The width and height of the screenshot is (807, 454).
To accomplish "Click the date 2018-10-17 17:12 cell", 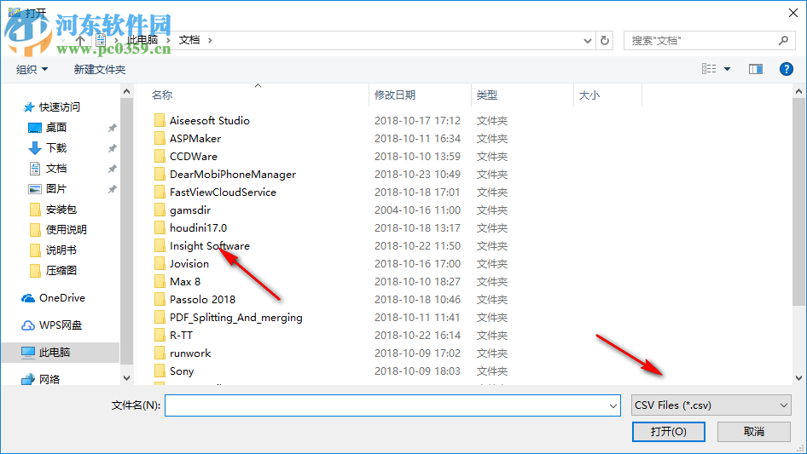I will click(417, 120).
